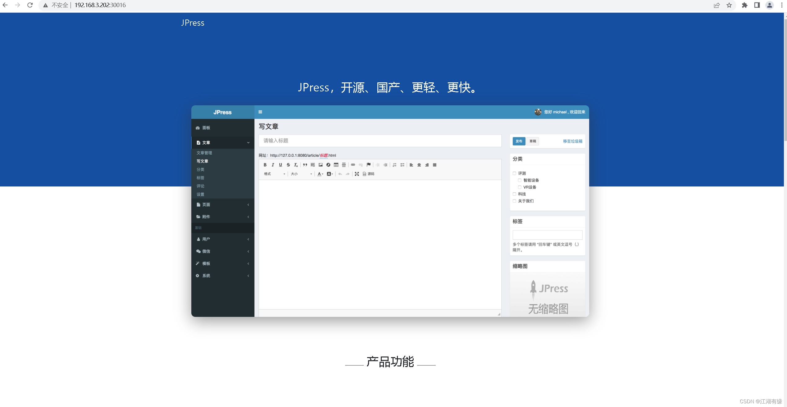The width and height of the screenshot is (787, 407).
Task: Reload the page in the browser
Action: (x=30, y=5)
